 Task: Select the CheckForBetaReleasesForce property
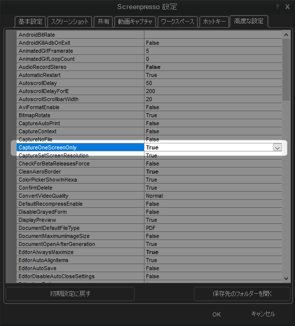click(80, 164)
